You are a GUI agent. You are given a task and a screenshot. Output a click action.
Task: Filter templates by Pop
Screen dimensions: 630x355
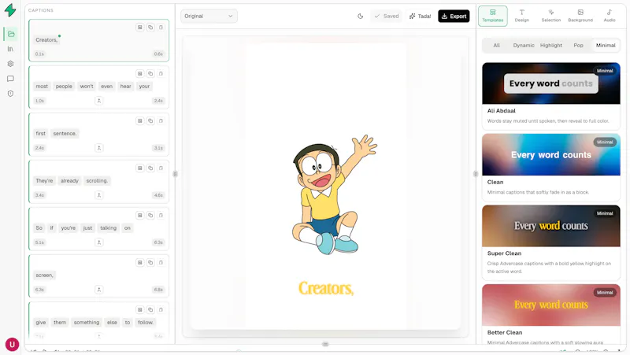tap(578, 46)
